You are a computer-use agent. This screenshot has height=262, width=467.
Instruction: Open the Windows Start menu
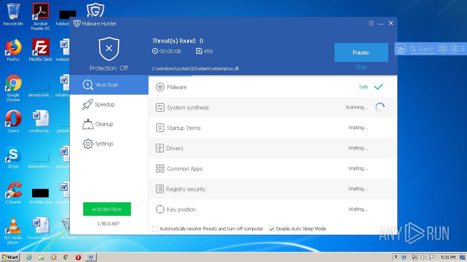10,257
